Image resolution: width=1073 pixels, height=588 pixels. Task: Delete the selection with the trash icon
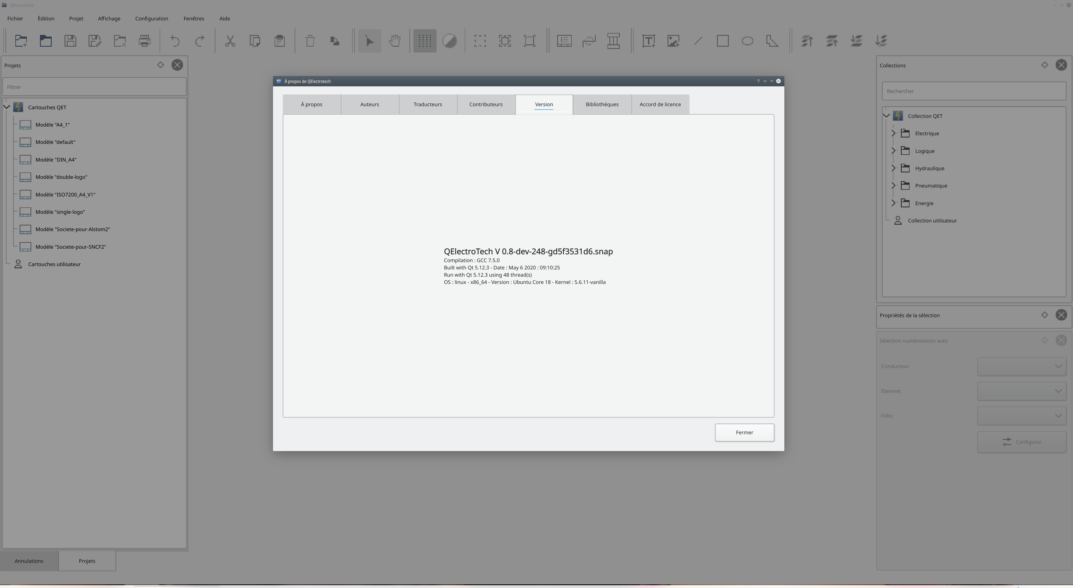pos(310,41)
